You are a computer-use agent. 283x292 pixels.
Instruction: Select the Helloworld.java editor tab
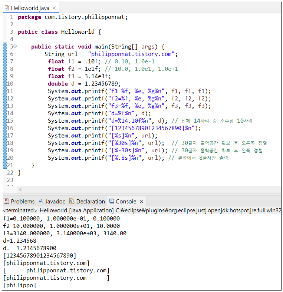coord(30,8)
